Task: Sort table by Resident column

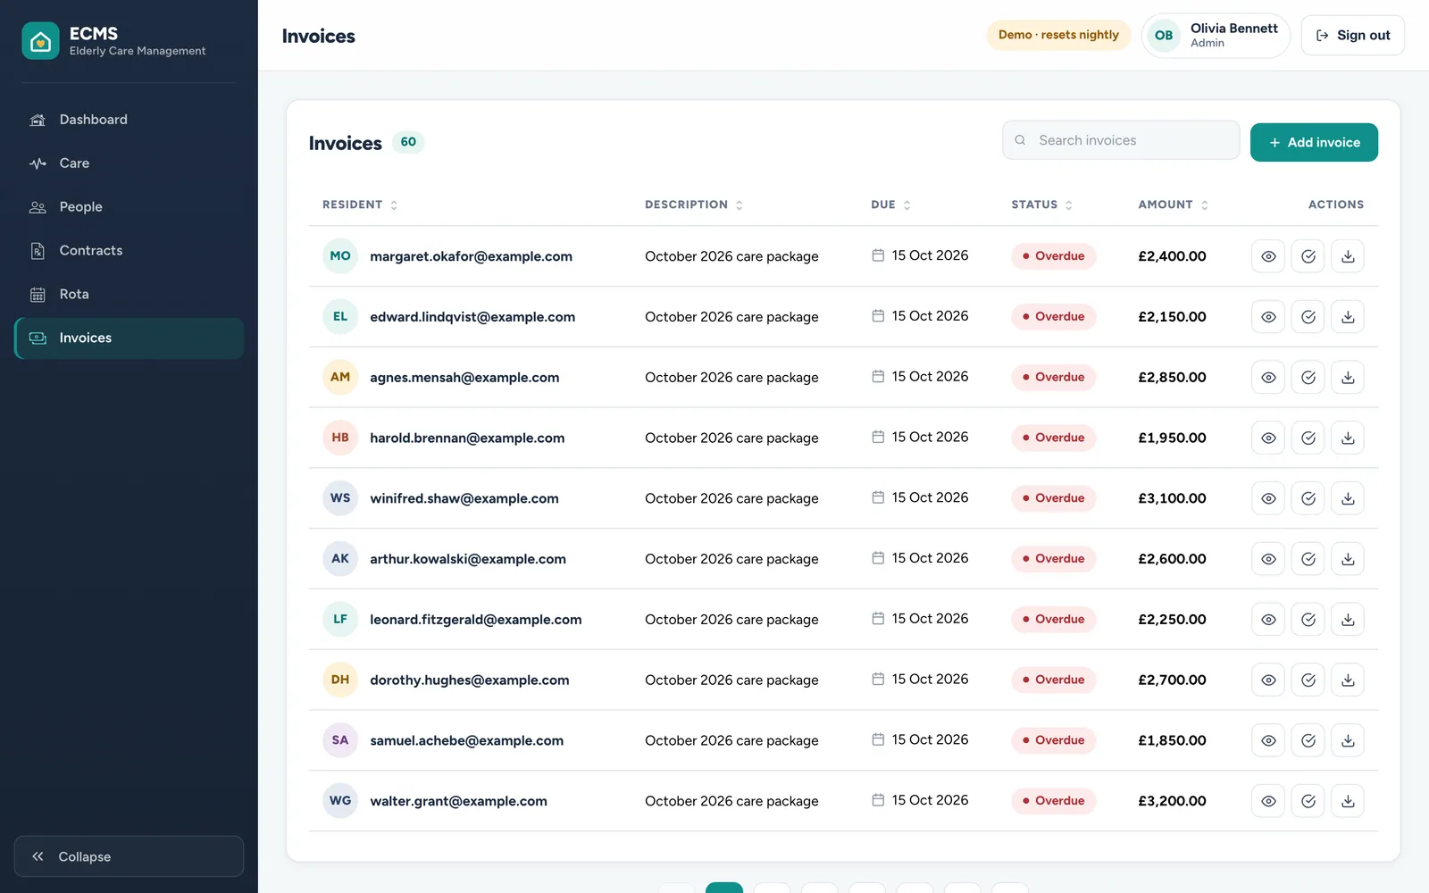Action: click(x=360, y=204)
